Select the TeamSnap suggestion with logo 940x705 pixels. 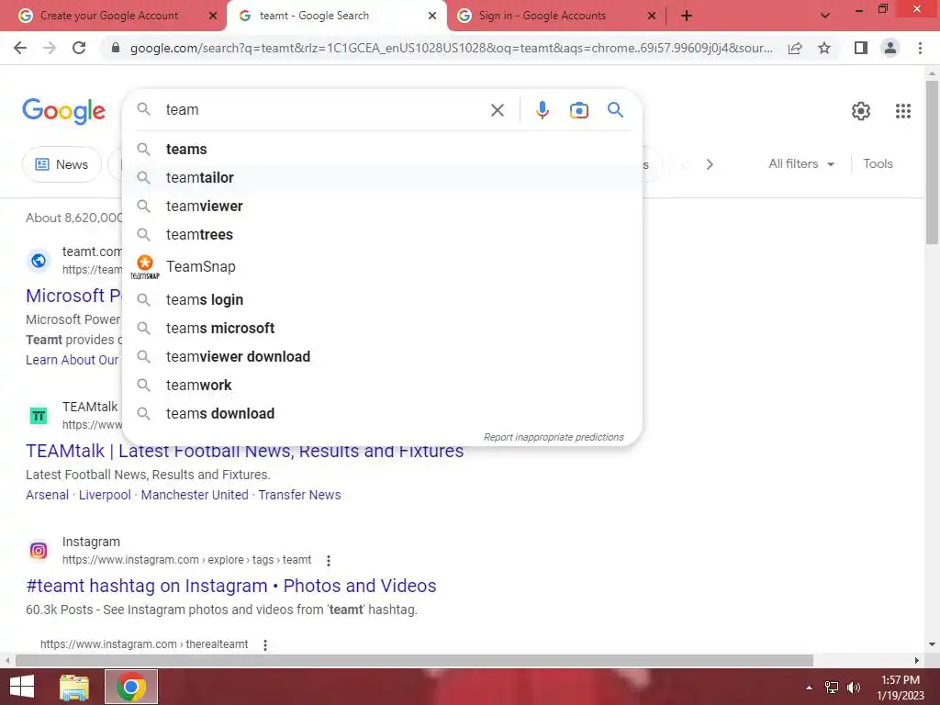point(382,267)
